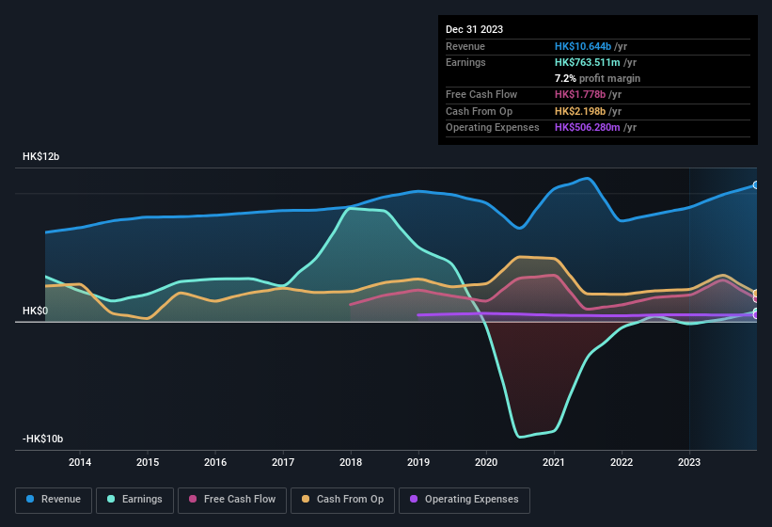Click the HK$506.280m operating expenses value

[588, 128]
